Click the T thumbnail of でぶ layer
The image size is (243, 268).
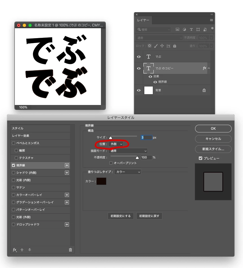point(149,57)
